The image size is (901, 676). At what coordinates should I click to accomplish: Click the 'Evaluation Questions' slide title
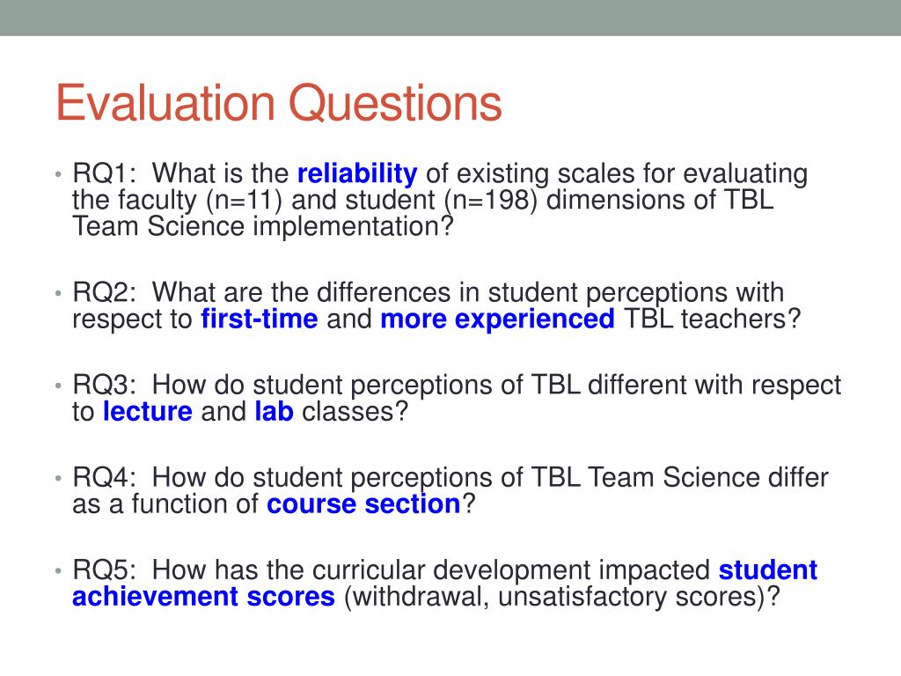[279, 104]
